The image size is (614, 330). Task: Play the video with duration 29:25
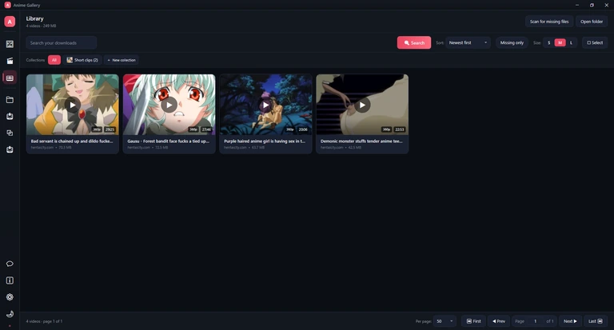73,105
